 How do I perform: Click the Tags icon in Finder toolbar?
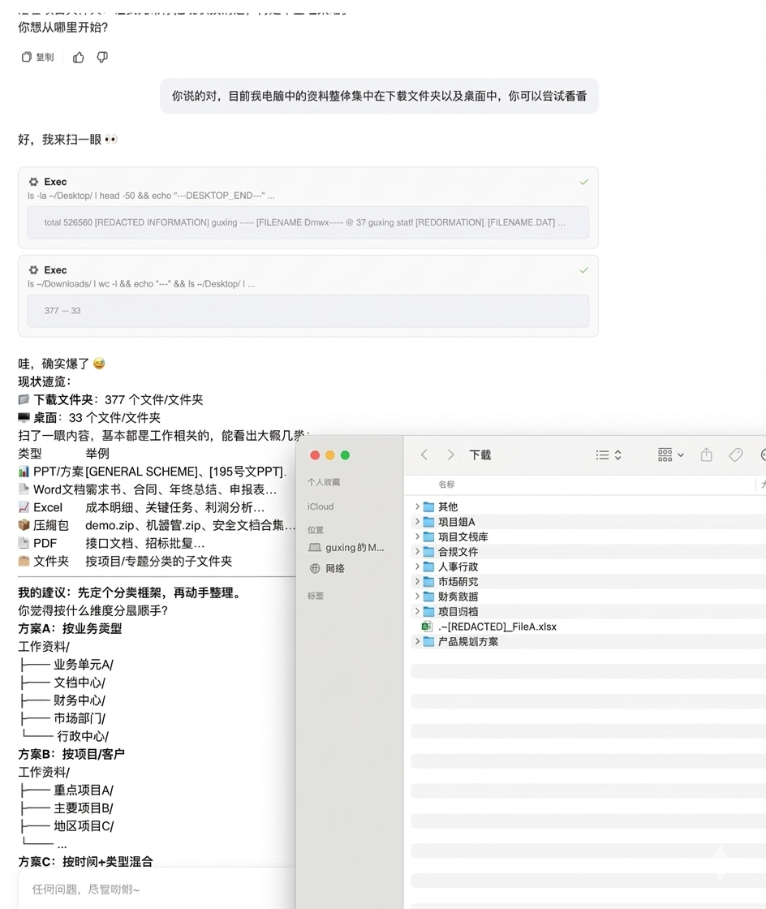(x=736, y=454)
